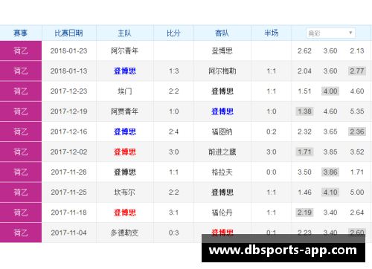
Task: Open home team 阿尔青年
Action: pyautogui.click(x=124, y=51)
